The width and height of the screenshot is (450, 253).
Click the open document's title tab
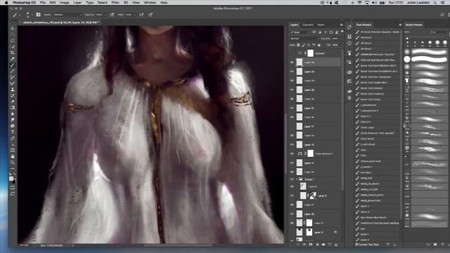(61, 22)
